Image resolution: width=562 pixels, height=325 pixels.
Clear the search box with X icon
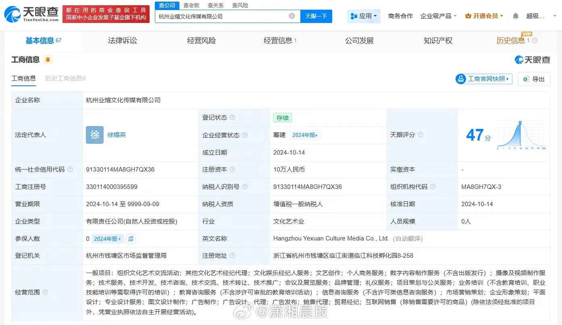(x=292, y=16)
